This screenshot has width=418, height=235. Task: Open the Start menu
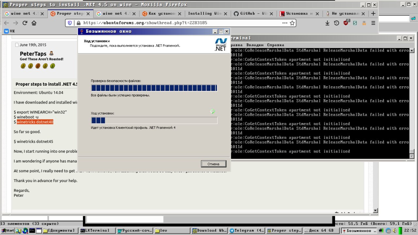[x=8, y=230]
